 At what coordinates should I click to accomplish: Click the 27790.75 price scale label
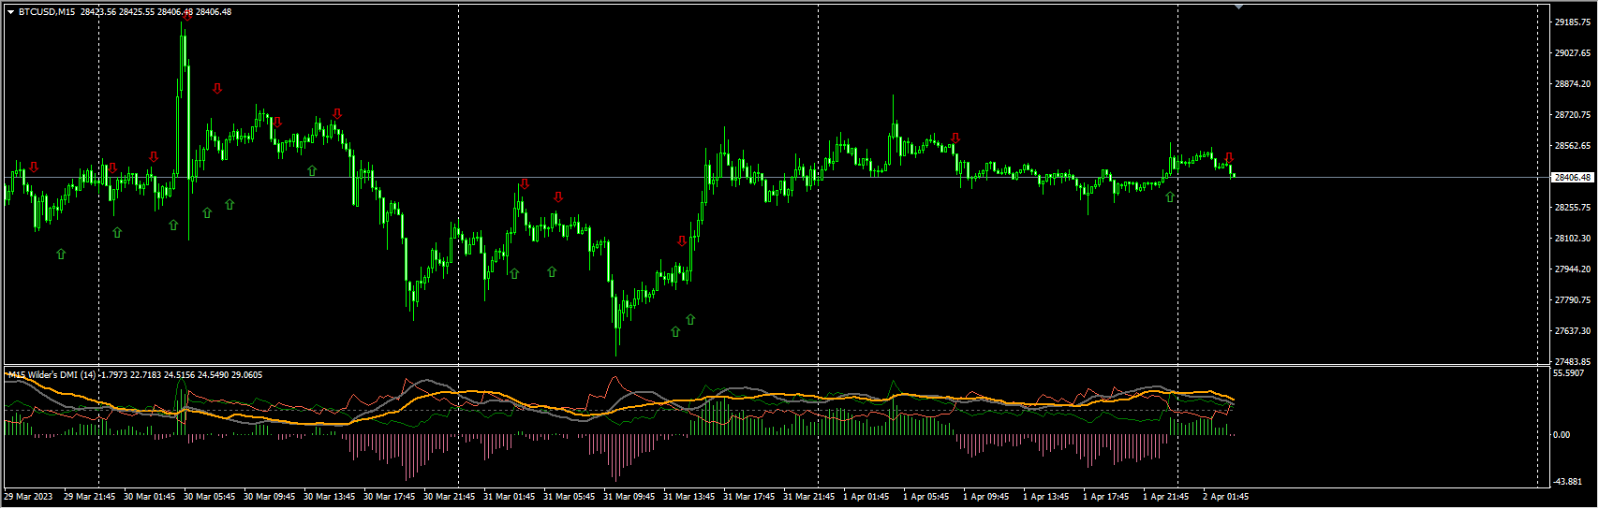pyautogui.click(x=1573, y=300)
